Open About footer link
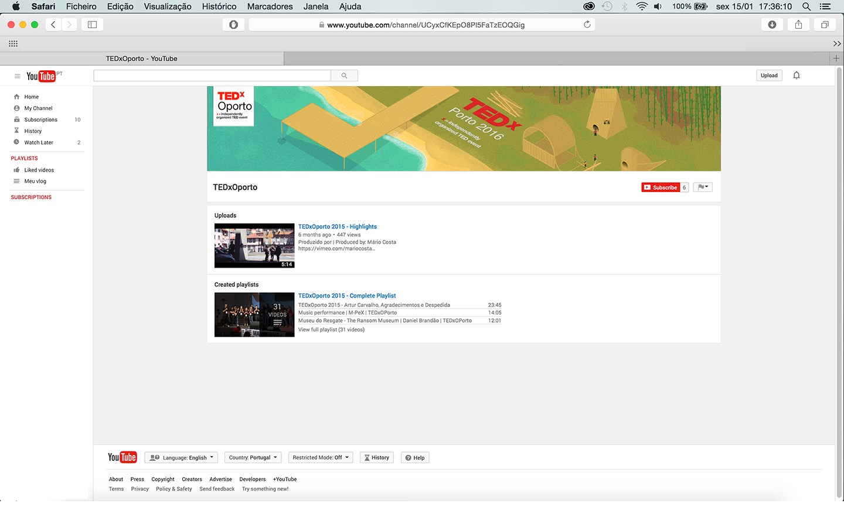The width and height of the screenshot is (844, 527). pyautogui.click(x=116, y=479)
